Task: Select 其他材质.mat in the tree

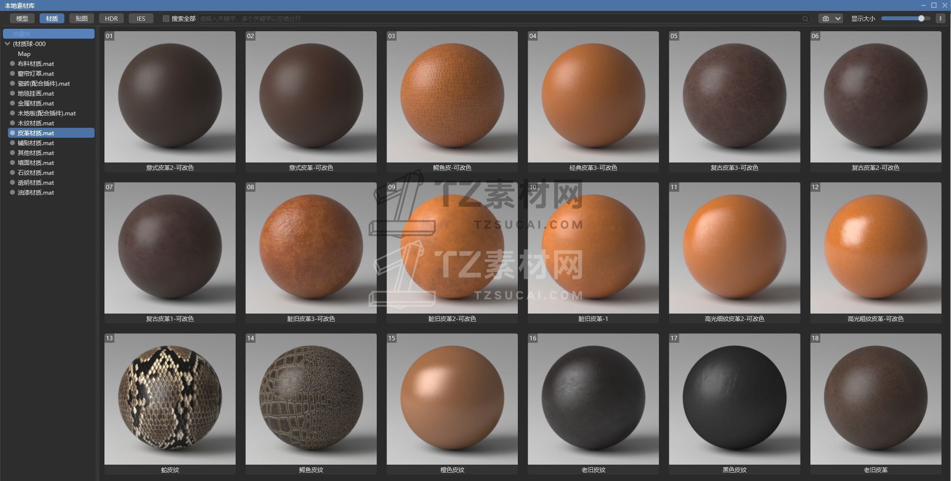Action: point(36,153)
